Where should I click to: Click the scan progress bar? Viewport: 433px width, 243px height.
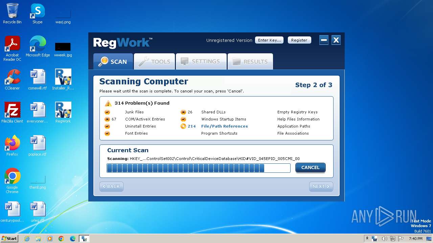(199, 168)
